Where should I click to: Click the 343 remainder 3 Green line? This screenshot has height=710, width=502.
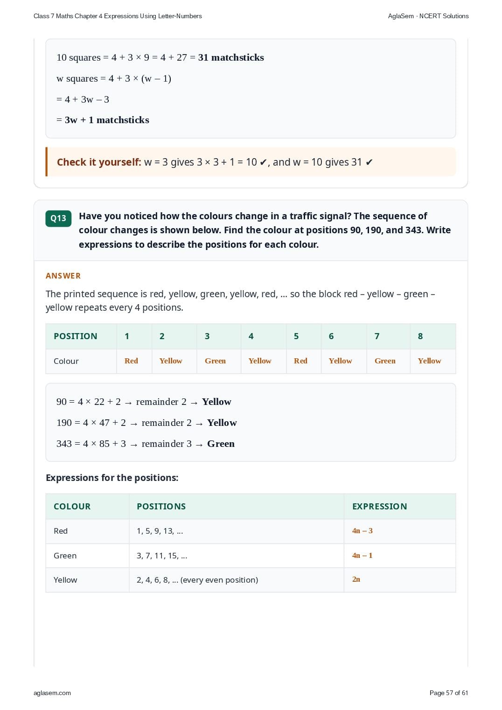pyautogui.click(x=146, y=444)
